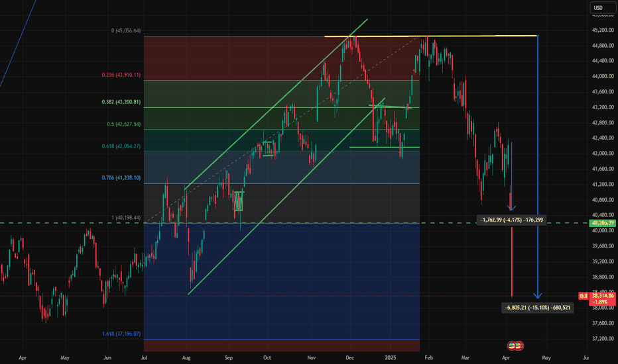Click the 45,200.00 price axis label
Viewport: 618px width, 364px height.
click(x=603, y=30)
